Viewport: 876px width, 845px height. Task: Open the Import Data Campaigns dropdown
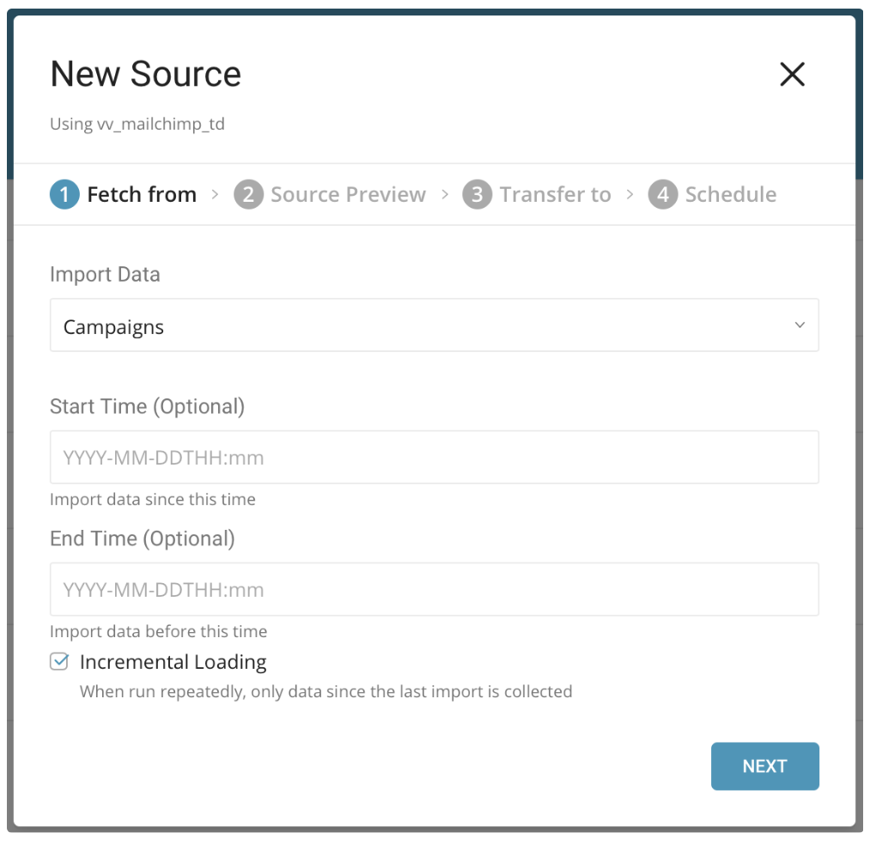434,325
